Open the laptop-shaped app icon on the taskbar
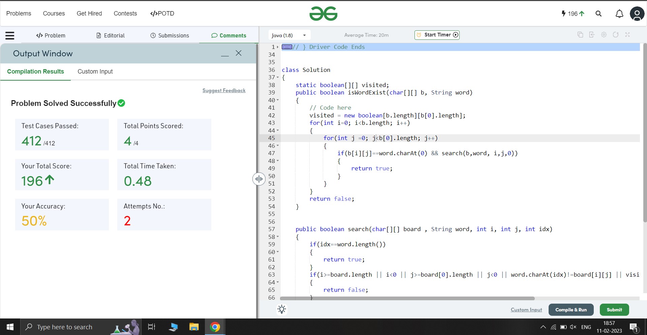The width and height of the screenshot is (647, 335). pos(173,327)
